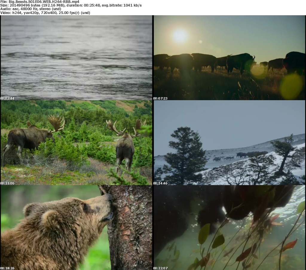Click the two moose thumbnail
Image resolution: width=306 pixels, height=270 pixels.
(76, 142)
